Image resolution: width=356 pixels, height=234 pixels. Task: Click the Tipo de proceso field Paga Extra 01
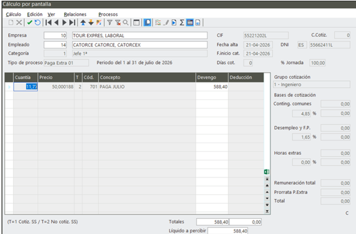66,63
